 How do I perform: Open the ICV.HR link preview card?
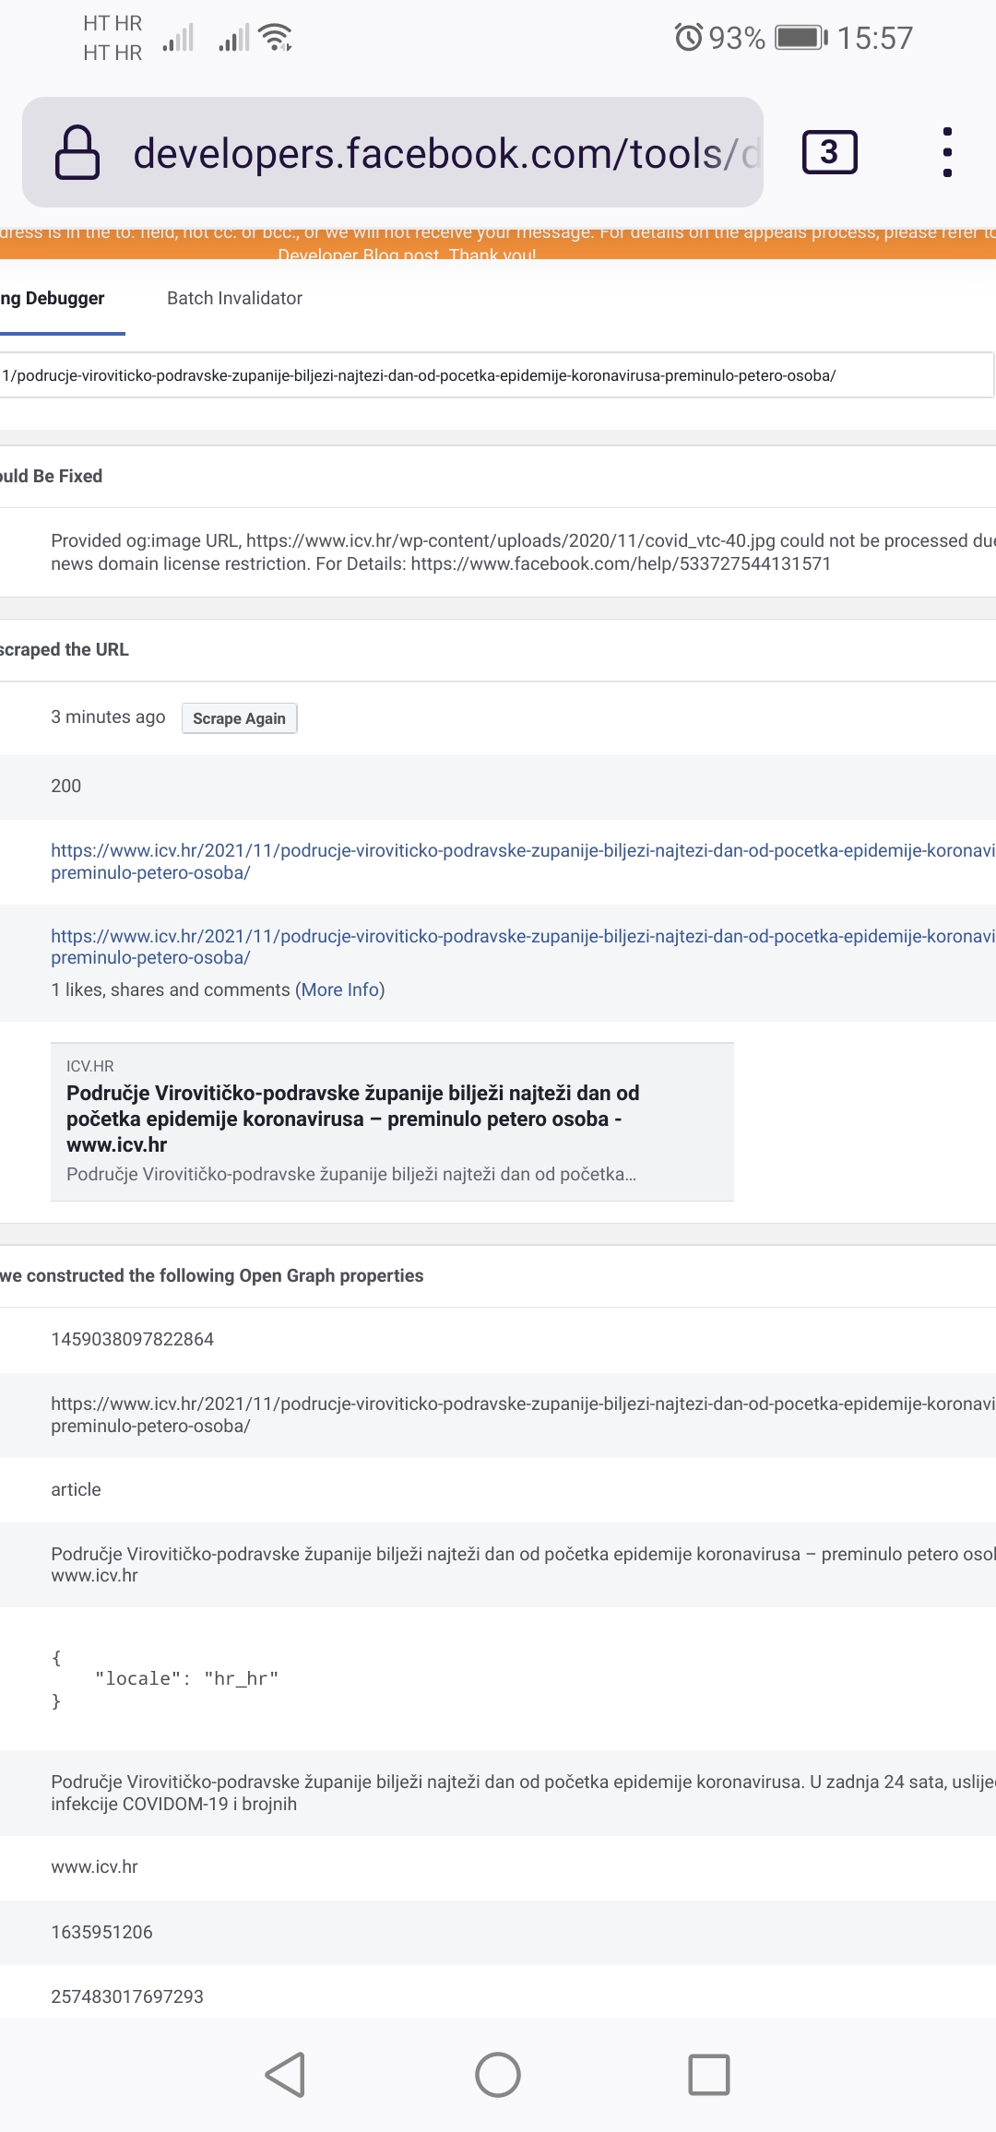[392, 1122]
